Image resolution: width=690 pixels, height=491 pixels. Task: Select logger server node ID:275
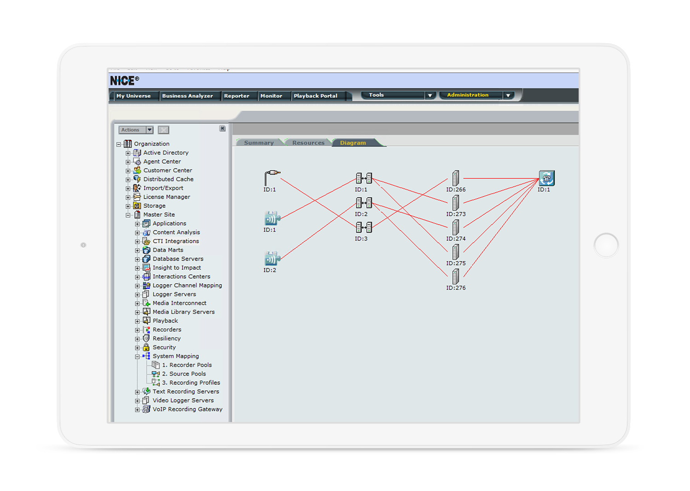coord(455,252)
